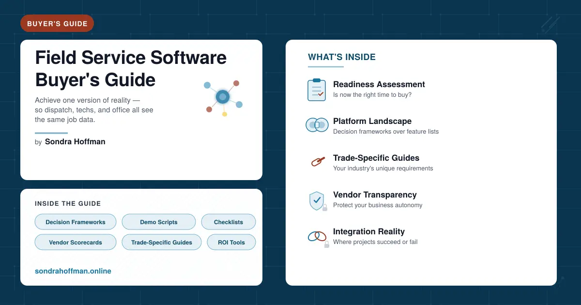Open the Trade-Specific Guides red hook icon
This screenshot has height=305, width=581.
click(317, 162)
